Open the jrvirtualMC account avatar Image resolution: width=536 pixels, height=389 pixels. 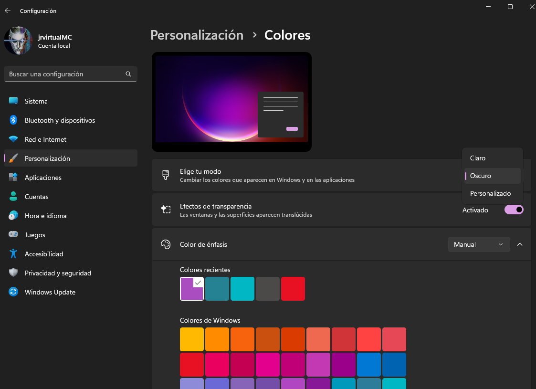(18, 41)
